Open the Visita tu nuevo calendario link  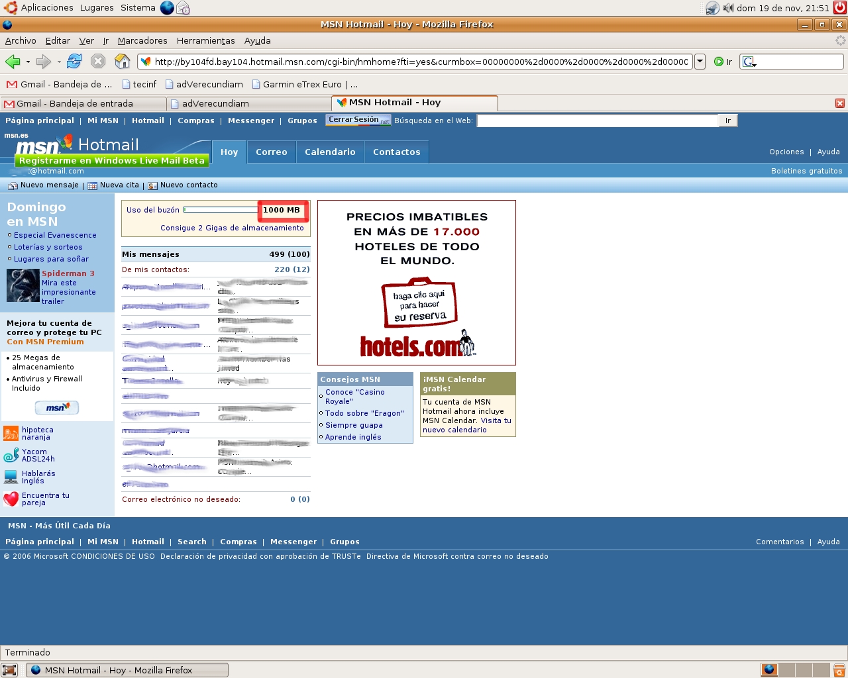(x=467, y=425)
